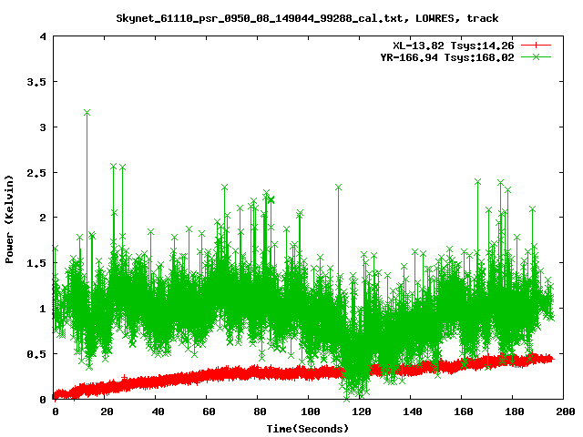Click the y-axis tick label 2.5
Image resolution: width=583 pixels, height=437 pixels.
pyautogui.click(x=37, y=172)
